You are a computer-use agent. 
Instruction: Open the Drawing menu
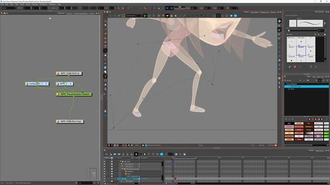coord(35,4)
